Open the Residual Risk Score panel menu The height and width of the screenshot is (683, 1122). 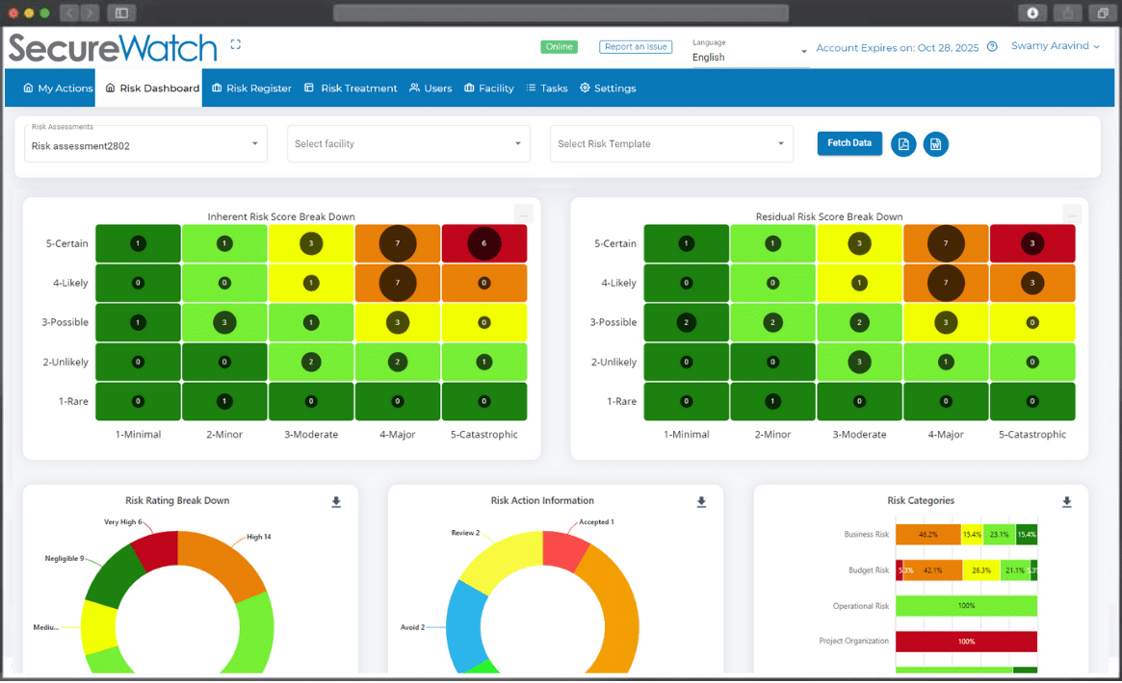[1071, 214]
